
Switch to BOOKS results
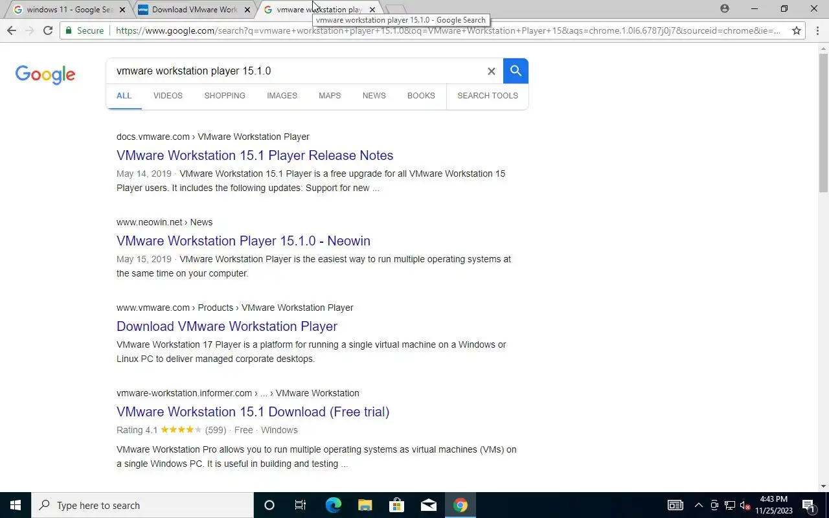421,96
